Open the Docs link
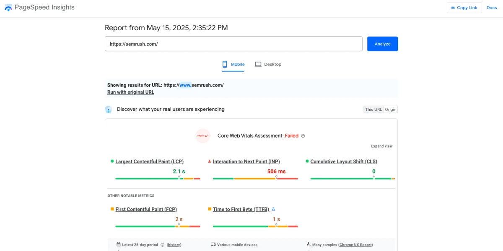The width and height of the screenshot is (503, 251). point(492,8)
